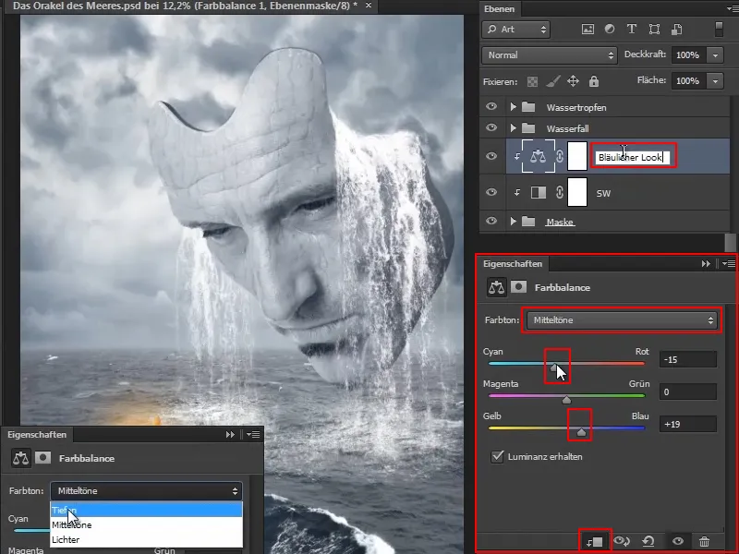Toggle adjustment layer visibility eye in Eigenschaften footer
Screen dimensions: 739x554
(678, 541)
